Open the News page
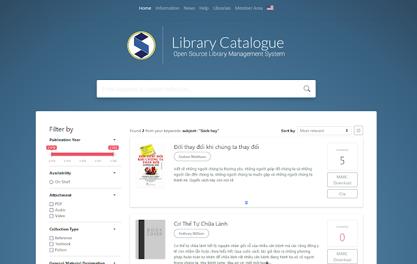Image resolution: width=417 pixels, height=264 pixels. pos(189,8)
